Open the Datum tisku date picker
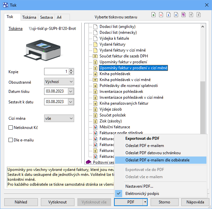This screenshot has width=212, height=209. [x=71, y=91]
